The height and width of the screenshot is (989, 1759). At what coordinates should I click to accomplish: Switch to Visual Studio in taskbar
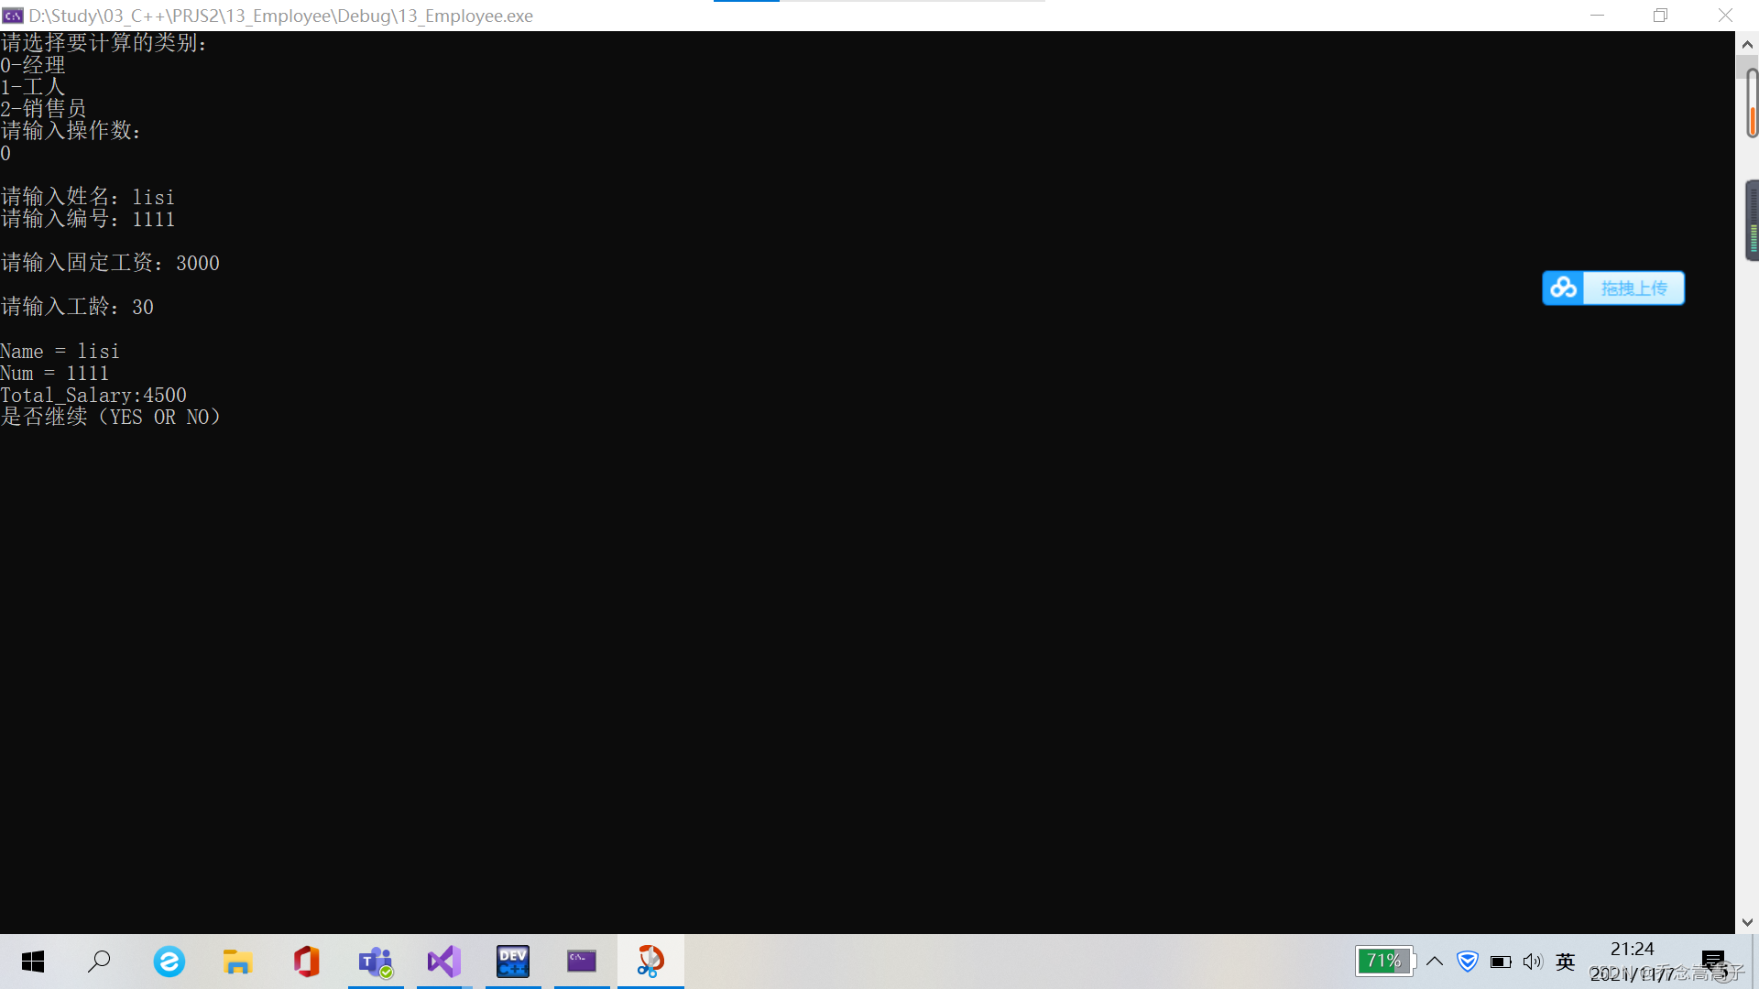(x=444, y=962)
